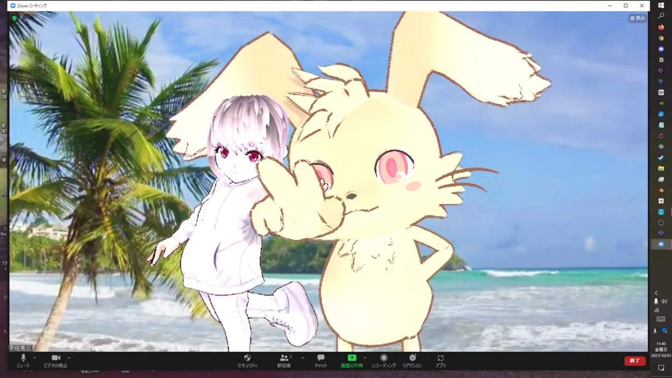This screenshot has width=672, height=378.
Task: Stop video with ビデオの停止 button
Action: [x=55, y=360]
